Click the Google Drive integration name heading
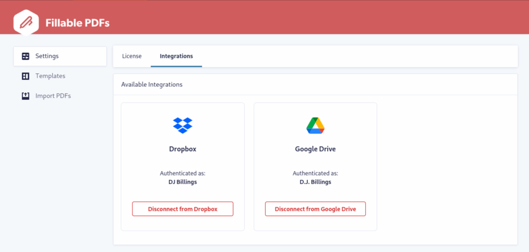This screenshot has height=252, width=529. (315, 149)
